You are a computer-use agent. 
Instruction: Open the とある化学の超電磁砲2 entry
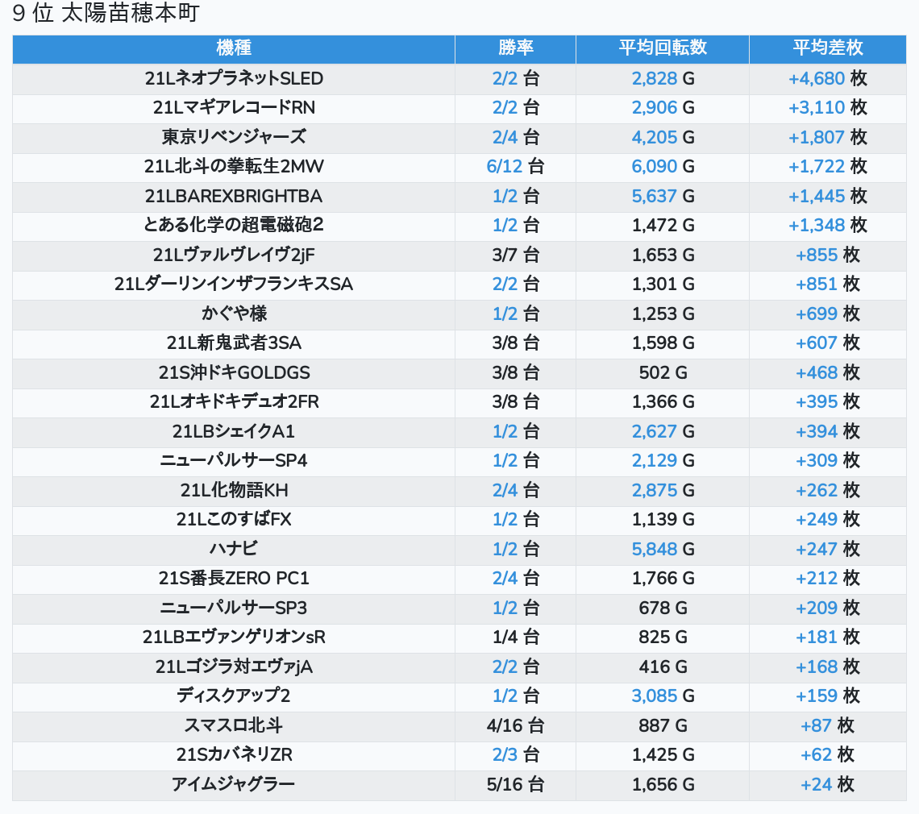click(234, 226)
